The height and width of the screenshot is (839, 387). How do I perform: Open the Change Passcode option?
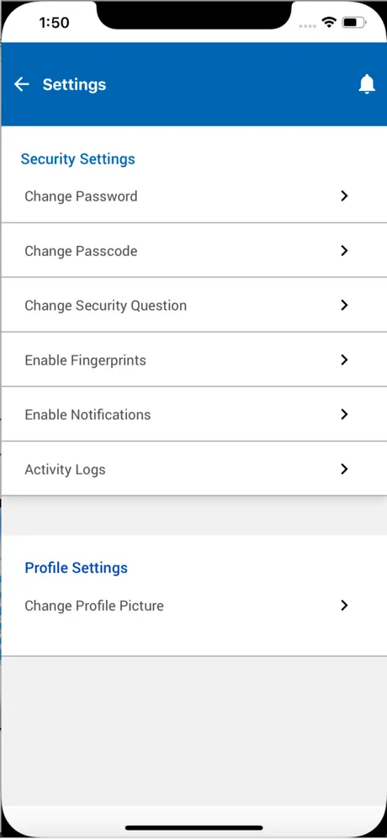point(193,250)
